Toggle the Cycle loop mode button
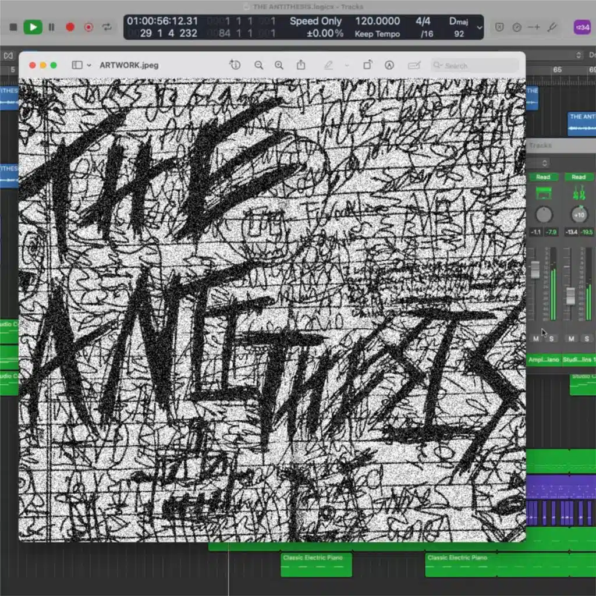The image size is (596, 596). [x=107, y=27]
